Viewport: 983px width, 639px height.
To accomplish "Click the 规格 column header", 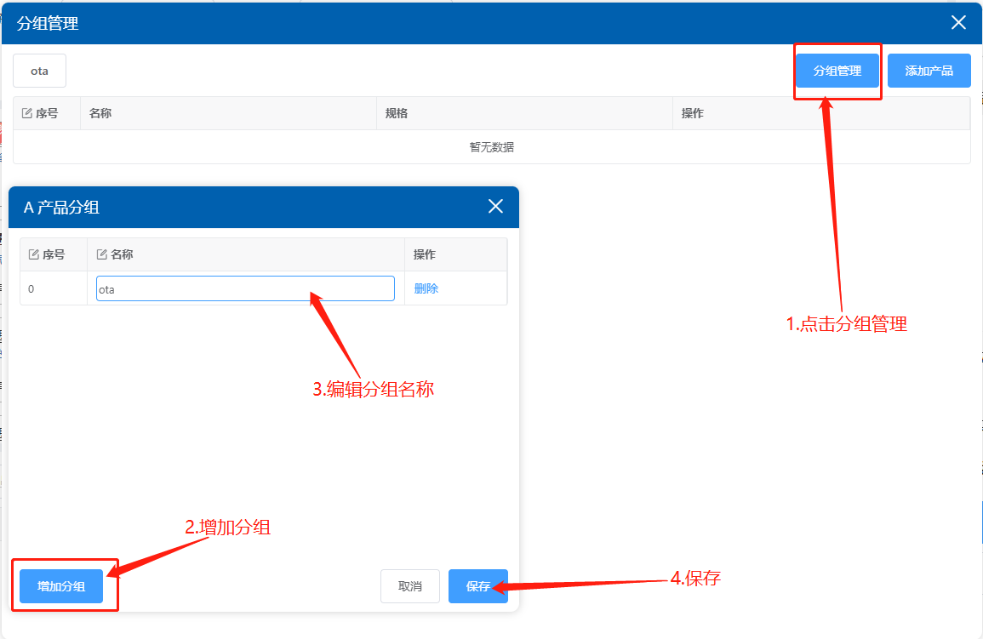I will [397, 113].
